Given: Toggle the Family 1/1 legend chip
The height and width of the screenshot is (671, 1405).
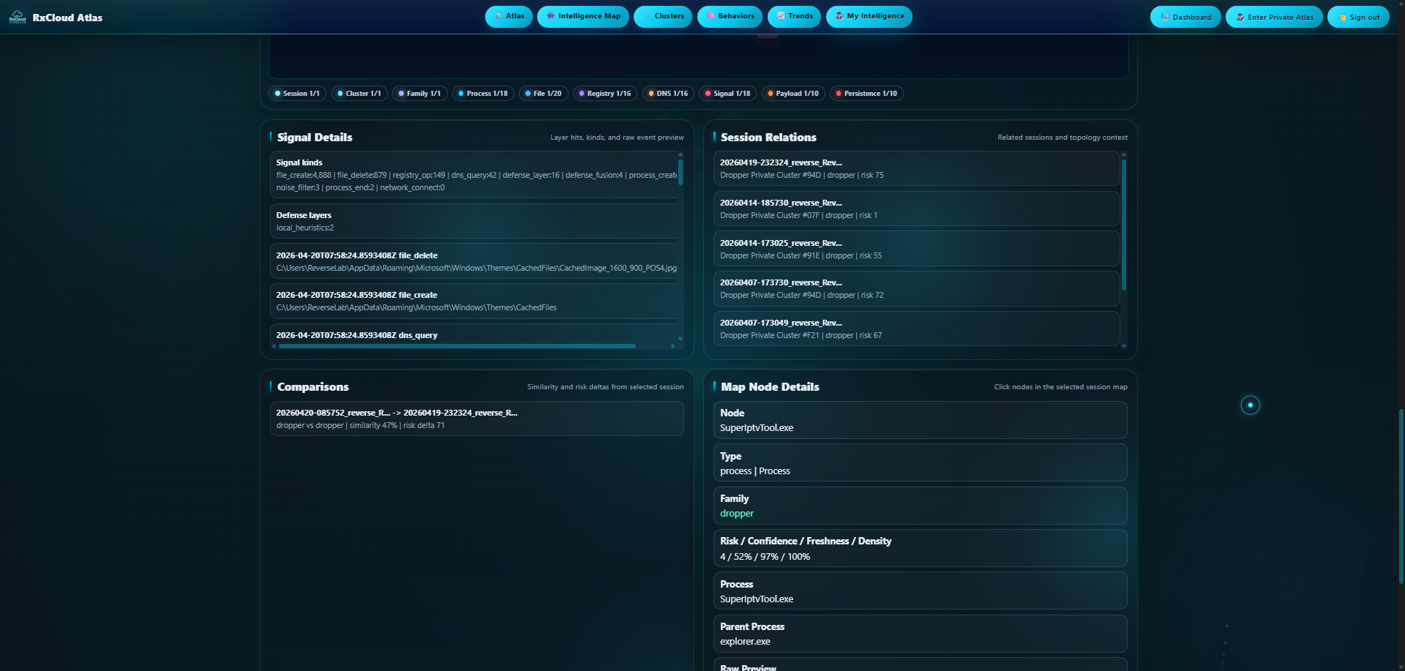Looking at the screenshot, I should pyautogui.click(x=419, y=94).
